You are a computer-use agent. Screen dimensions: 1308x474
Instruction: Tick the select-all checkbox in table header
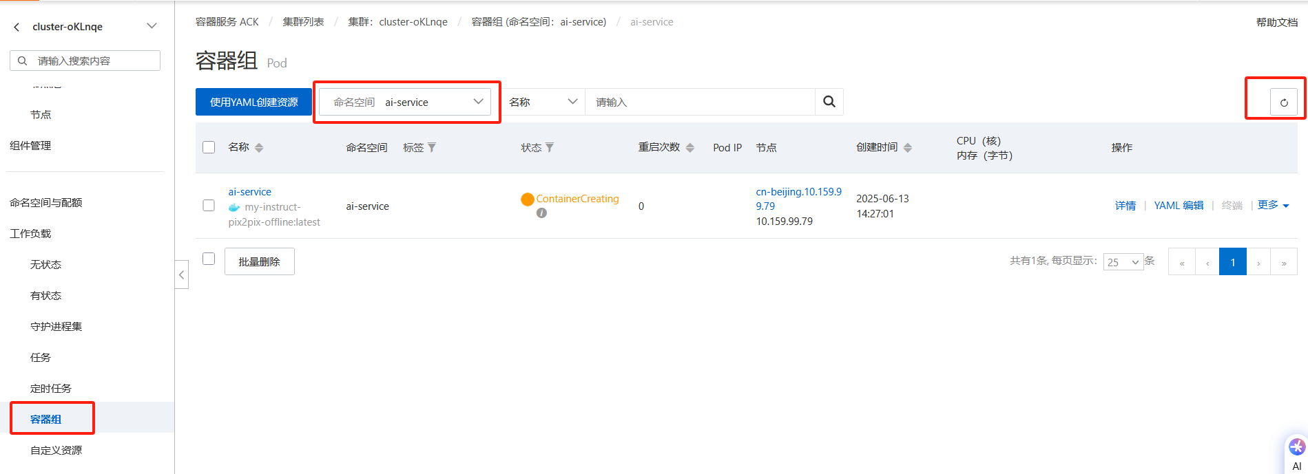click(x=209, y=147)
